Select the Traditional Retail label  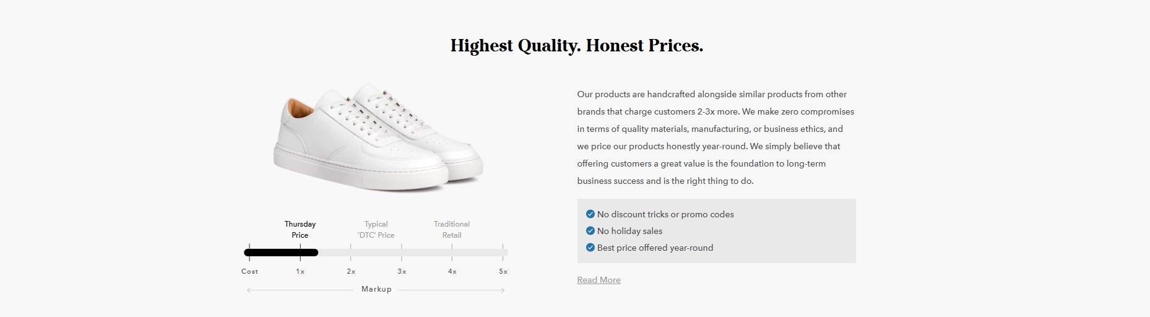click(x=452, y=229)
